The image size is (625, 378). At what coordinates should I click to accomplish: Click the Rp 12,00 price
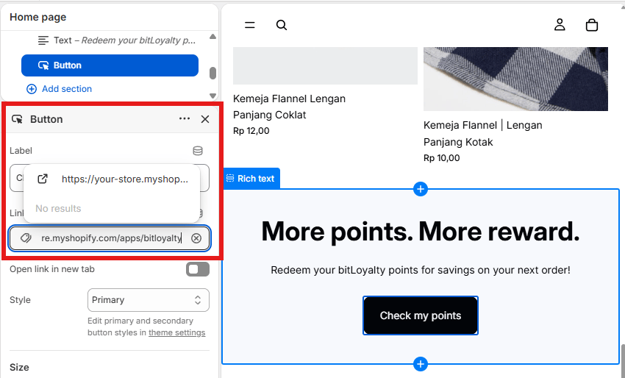coord(251,131)
